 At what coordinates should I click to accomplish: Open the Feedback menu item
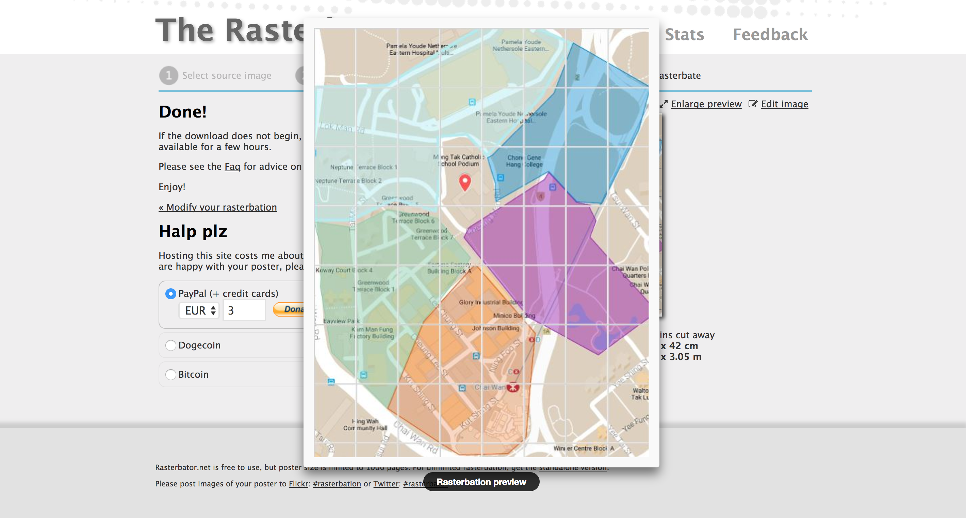coord(770,34)
